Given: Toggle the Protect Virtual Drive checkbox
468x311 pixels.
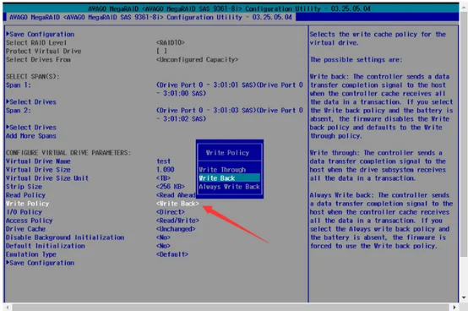Looking at the screenshot, I should [161, 51].
